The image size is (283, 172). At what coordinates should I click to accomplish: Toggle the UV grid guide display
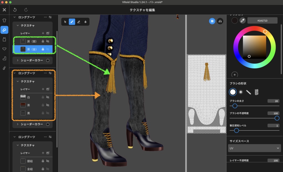click(x=212, y=21)
